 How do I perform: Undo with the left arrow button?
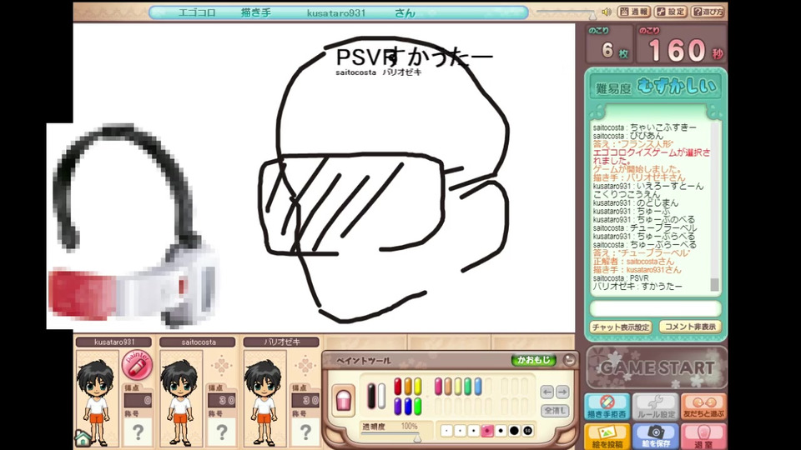click(x=547, y=392)
